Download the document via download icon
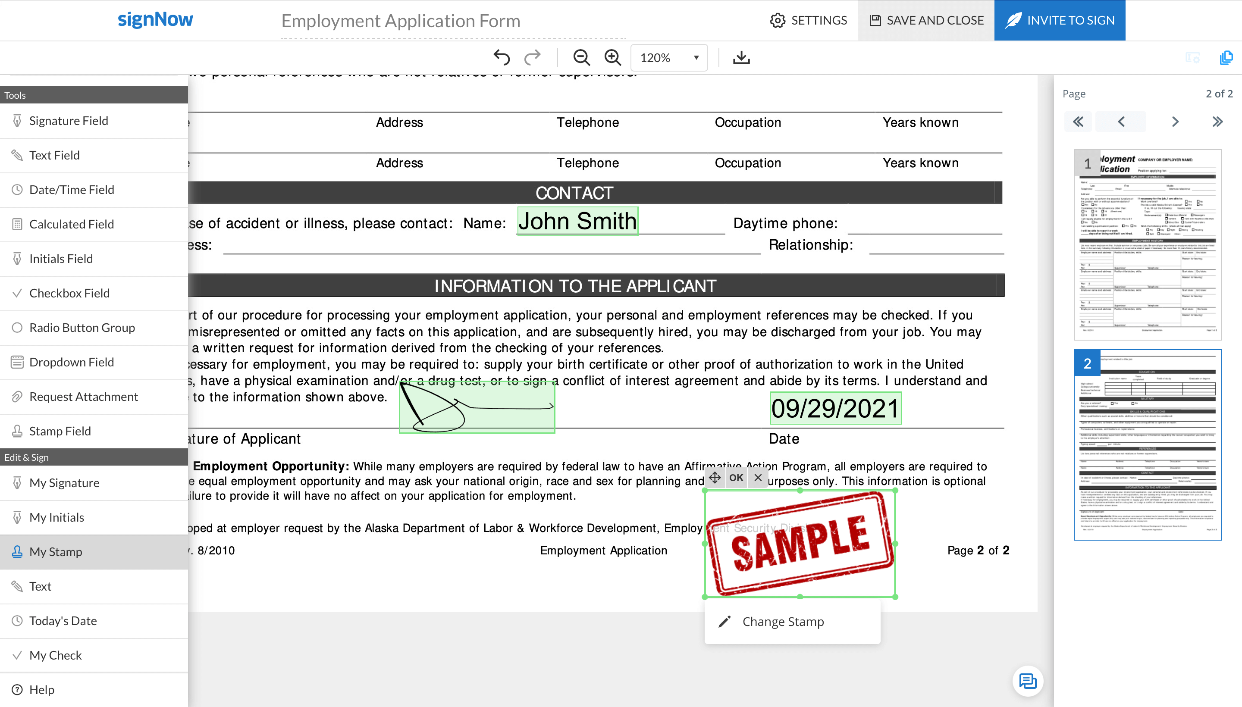1242x707 pixels. pos(741,58)
